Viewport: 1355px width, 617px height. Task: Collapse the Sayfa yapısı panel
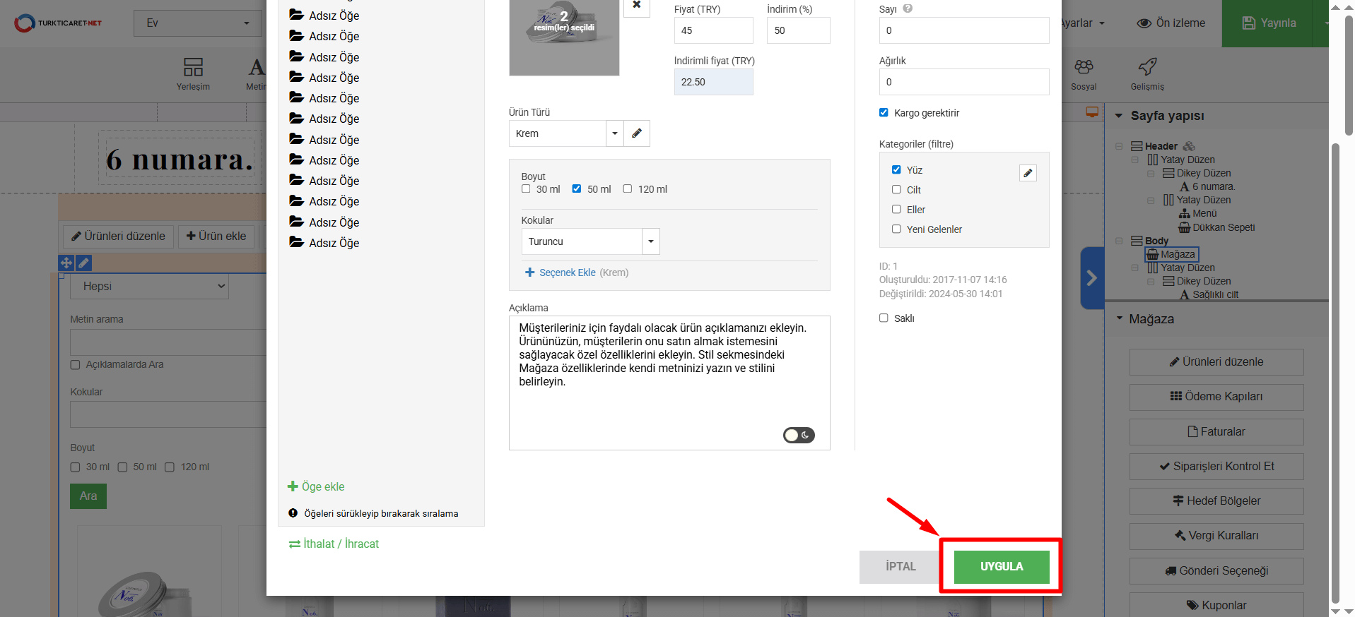(x=1119, y=116)
